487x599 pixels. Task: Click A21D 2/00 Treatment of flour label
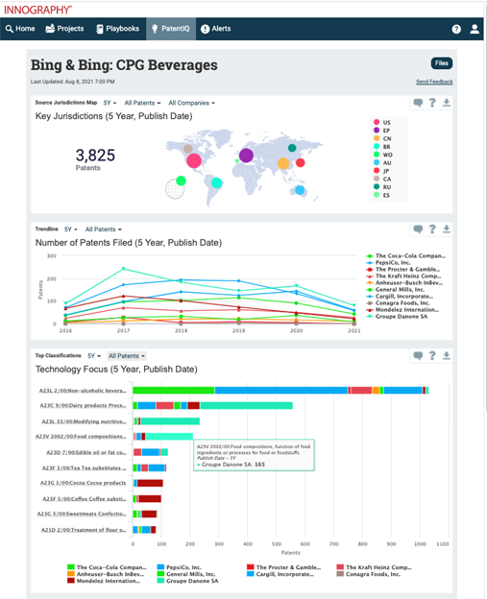[84, 530]
